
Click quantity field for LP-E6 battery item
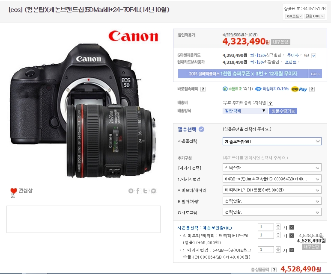pyautogui.click(x=266, y=235)
